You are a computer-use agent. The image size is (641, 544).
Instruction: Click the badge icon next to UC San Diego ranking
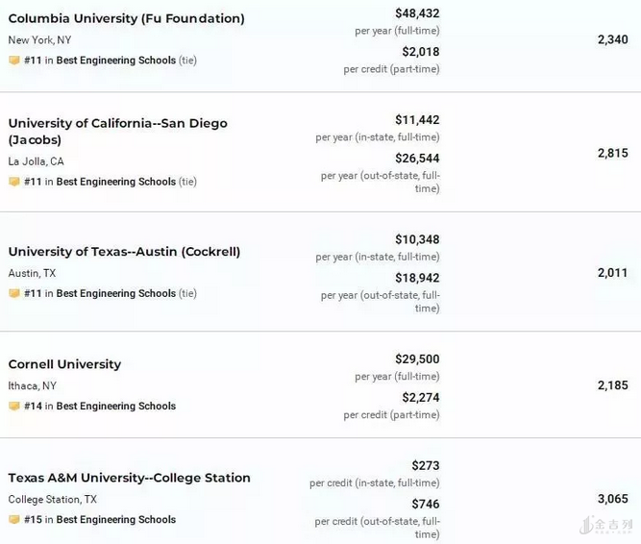pos(14,182)
